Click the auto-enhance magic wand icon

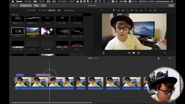click(101, 10)
